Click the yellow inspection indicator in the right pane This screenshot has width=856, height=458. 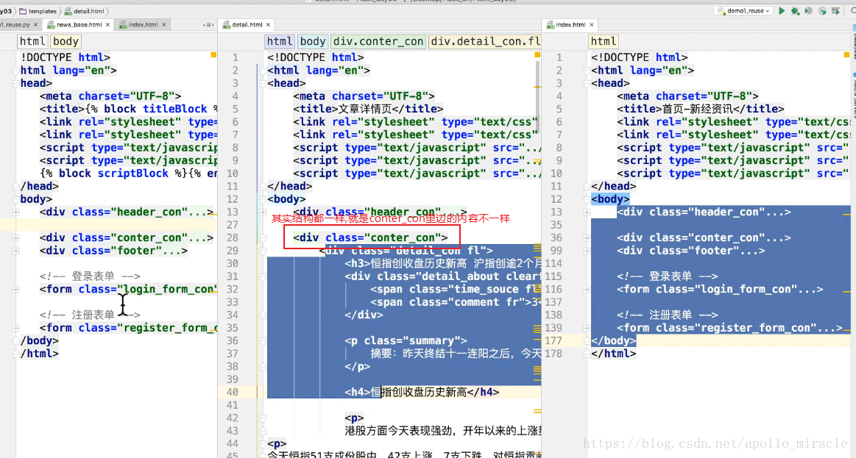point(846,55)
